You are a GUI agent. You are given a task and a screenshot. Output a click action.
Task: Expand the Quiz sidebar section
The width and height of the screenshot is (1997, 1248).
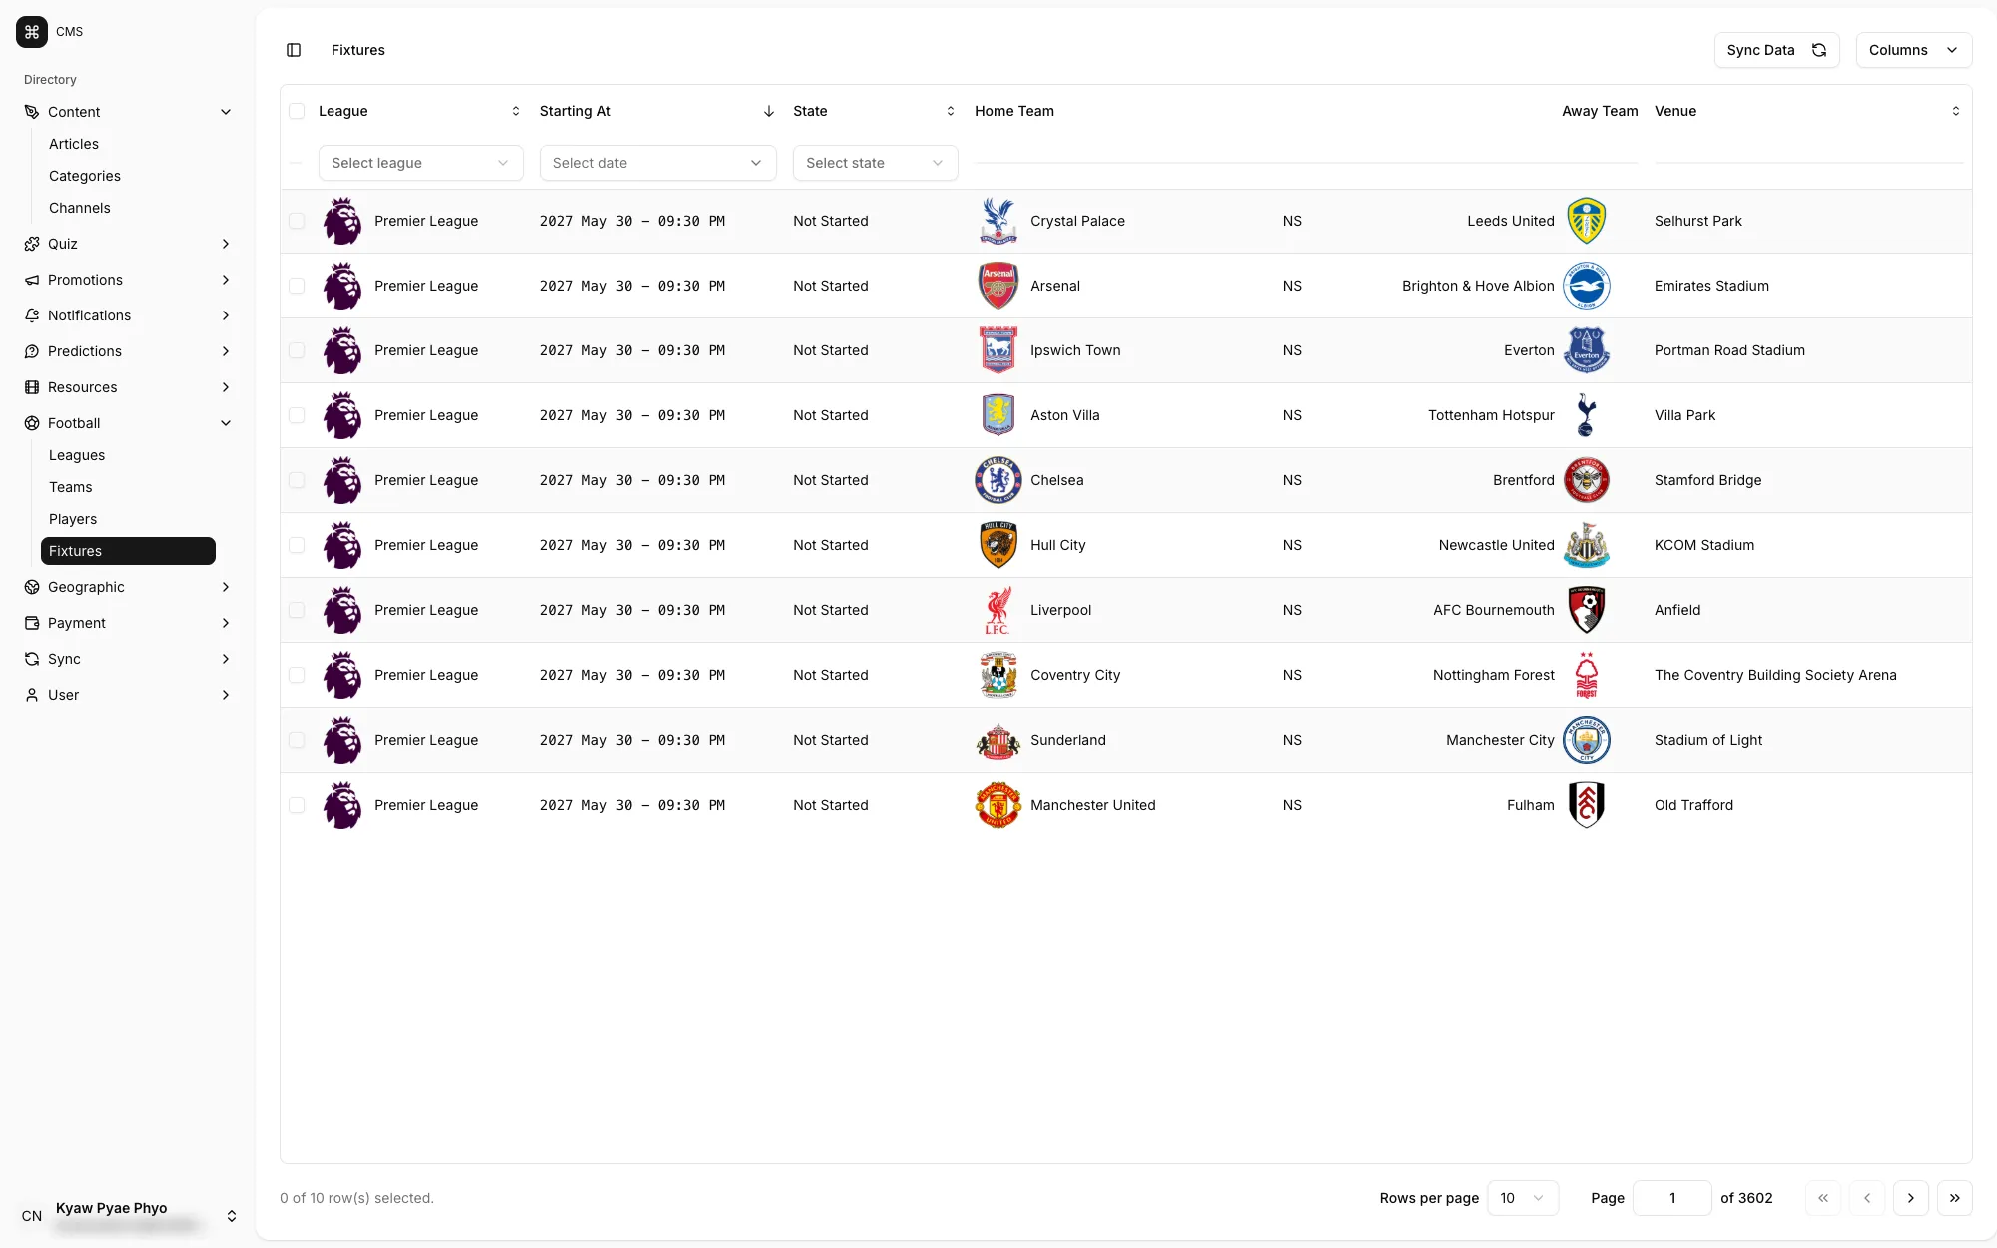[128, 244]
